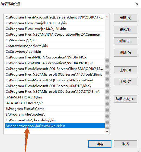Select the %MAVEN_HOME%\bin entry
Image resolution: width=141 pixels, height=152 pixels.
(x=54, y=97)
